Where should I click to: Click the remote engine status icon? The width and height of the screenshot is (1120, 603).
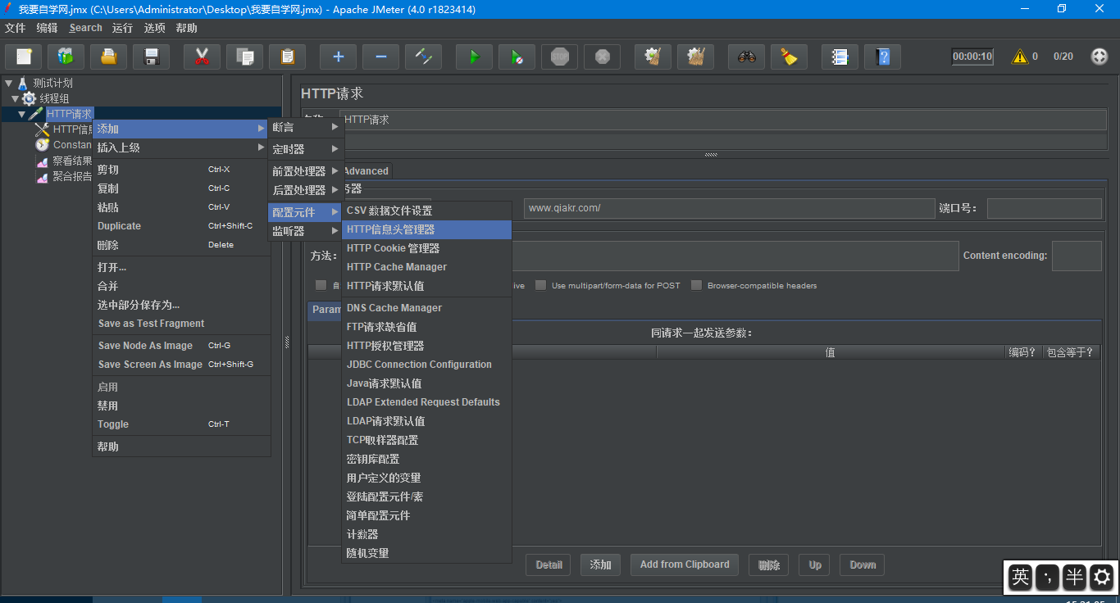(1100, 57)
